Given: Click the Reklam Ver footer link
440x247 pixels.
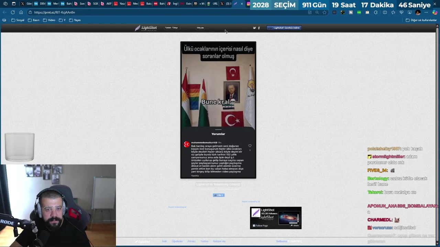Looking at the screenshot, I should click(x=219, y=241).
